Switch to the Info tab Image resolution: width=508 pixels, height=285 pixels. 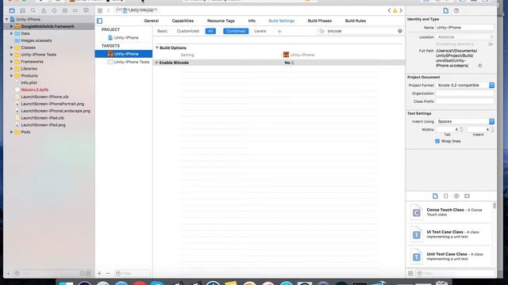pos(252,21)
